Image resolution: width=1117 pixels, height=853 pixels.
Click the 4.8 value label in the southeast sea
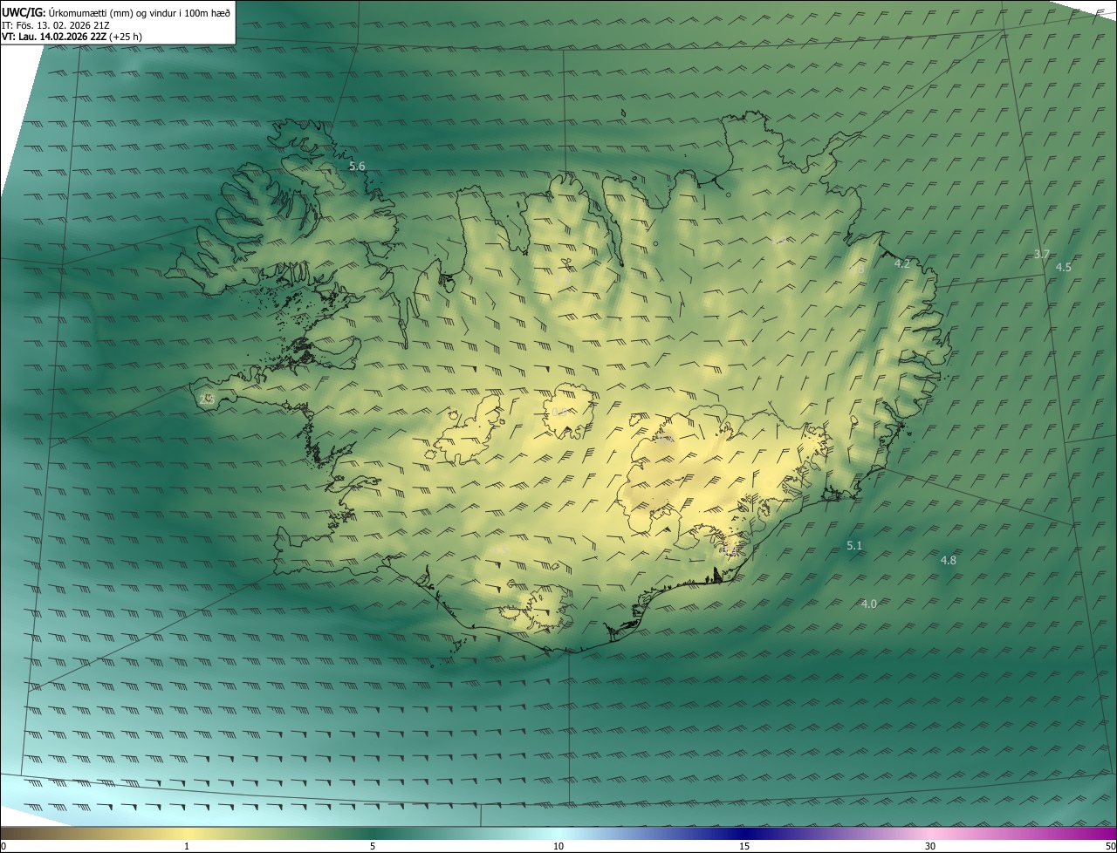coord(948,561)
